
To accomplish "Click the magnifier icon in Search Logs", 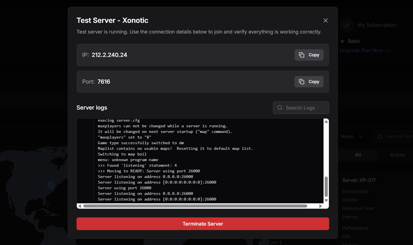I will (x=280, y=108).
